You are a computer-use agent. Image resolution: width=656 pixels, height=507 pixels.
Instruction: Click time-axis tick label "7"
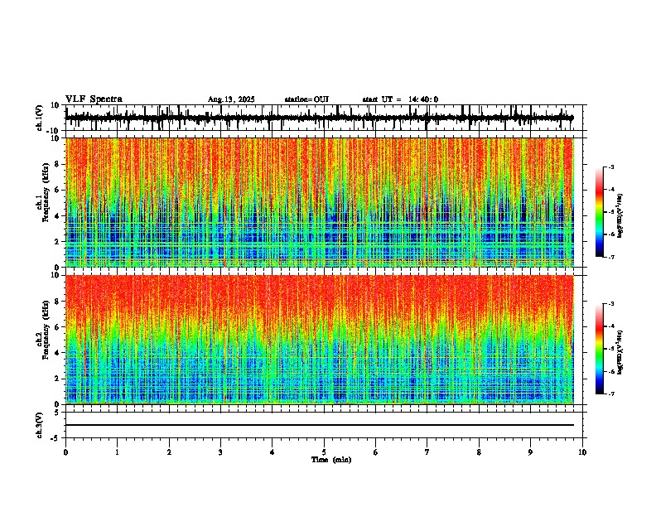point(427,452)
